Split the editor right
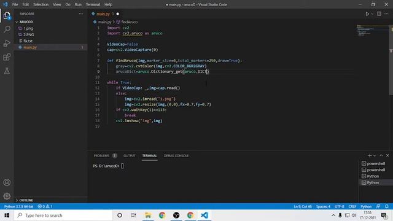The image size is (393, 221). 379,14
